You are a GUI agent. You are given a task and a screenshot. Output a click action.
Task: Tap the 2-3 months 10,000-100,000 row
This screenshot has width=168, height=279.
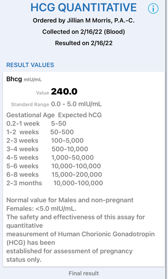(55, 183)
